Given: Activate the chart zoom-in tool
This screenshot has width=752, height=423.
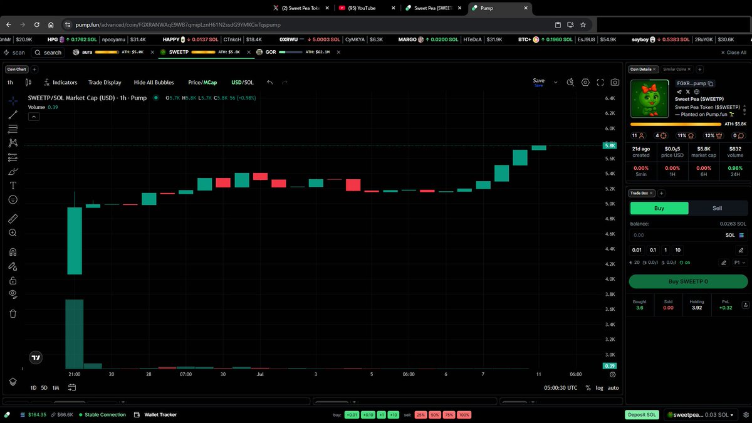Looking at the screenshot, I should coord(13,232).
